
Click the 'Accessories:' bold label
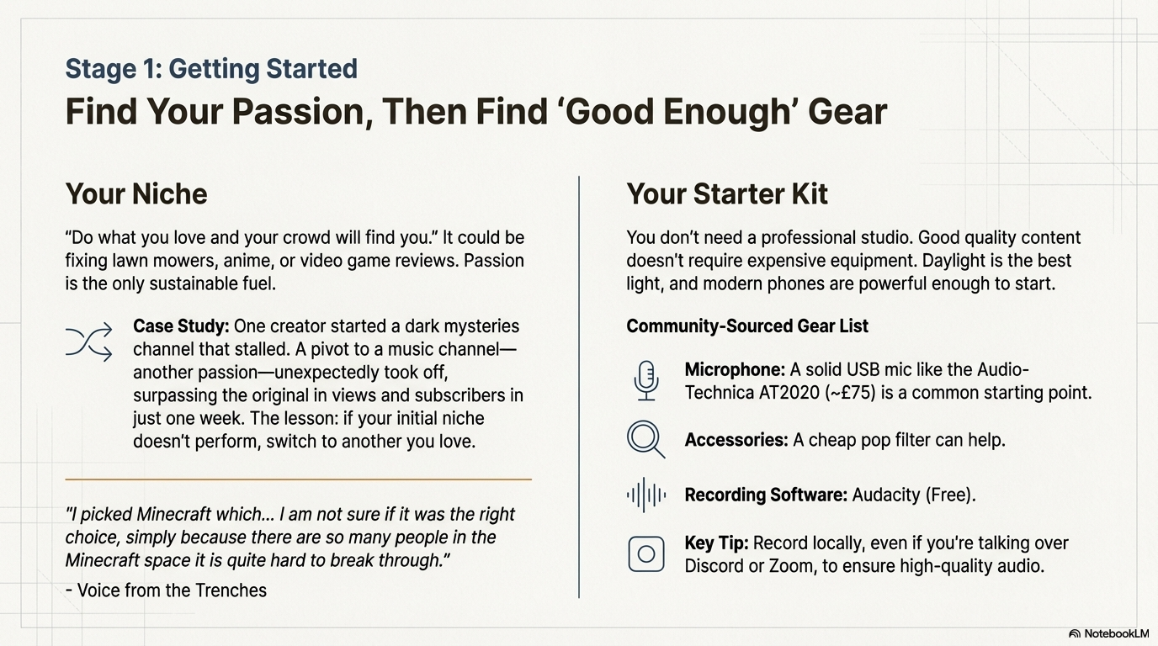(x=736, y=440)
